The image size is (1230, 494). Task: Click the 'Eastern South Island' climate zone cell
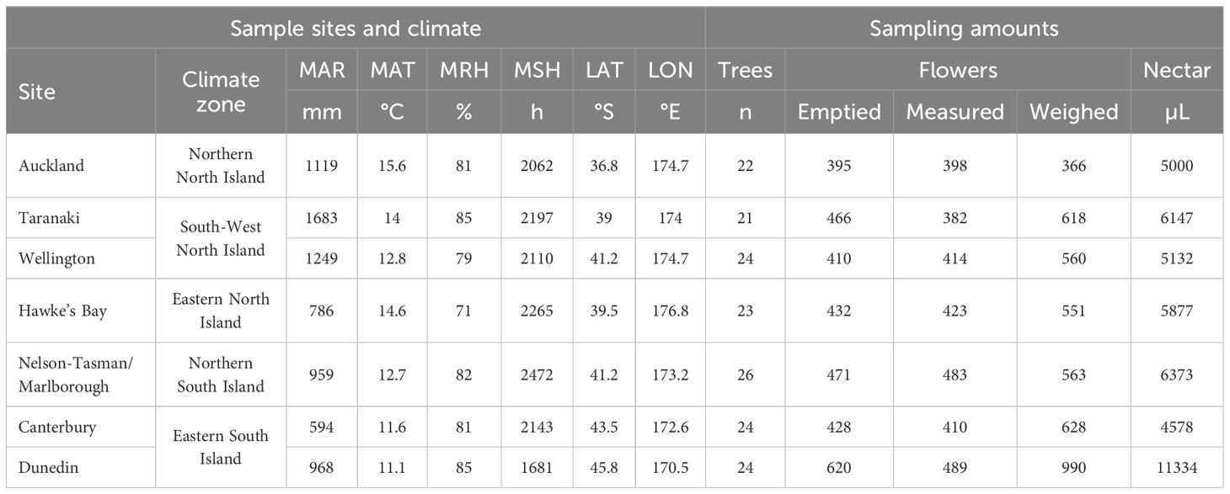(x=221, y=447)
